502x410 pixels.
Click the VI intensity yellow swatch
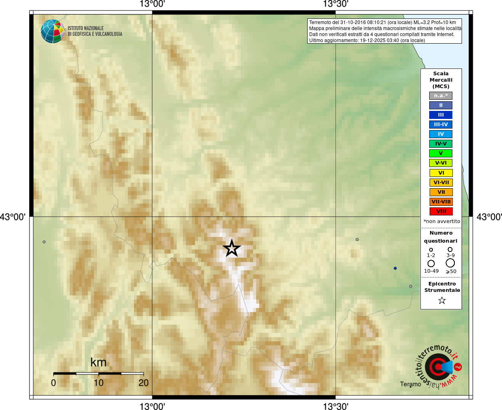coord(441,173)
